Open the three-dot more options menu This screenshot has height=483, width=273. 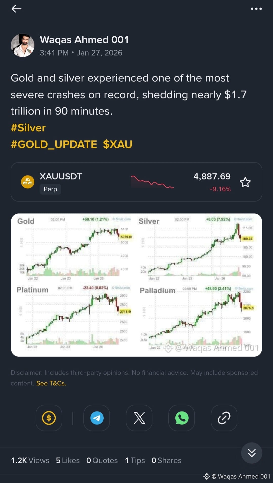(x=256, y=9)
